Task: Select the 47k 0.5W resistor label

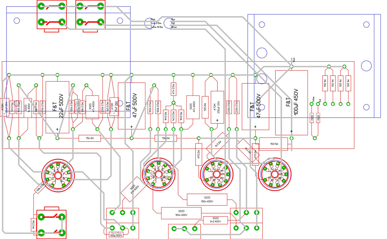Action: pyautogui.click(x=173, y=89)
